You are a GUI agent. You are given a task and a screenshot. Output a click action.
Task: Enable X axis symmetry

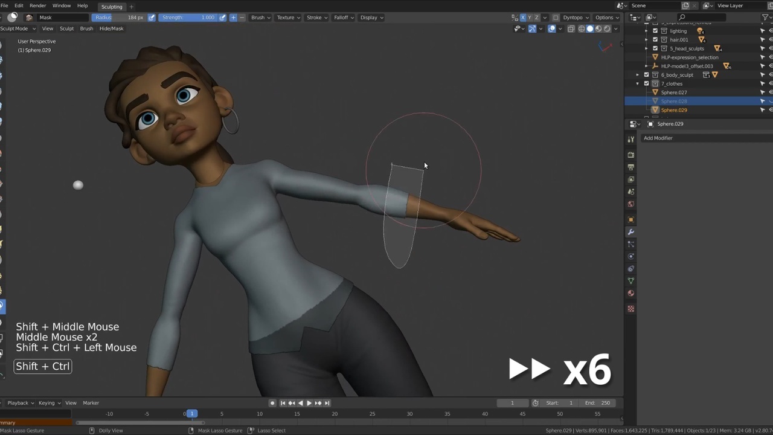[523, 18]
